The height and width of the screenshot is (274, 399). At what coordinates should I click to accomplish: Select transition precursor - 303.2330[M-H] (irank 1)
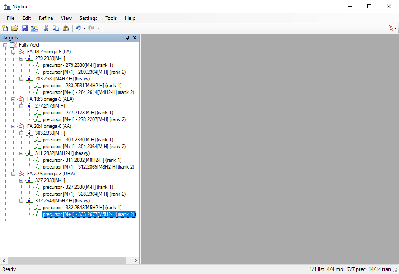[x=78, y=140]
